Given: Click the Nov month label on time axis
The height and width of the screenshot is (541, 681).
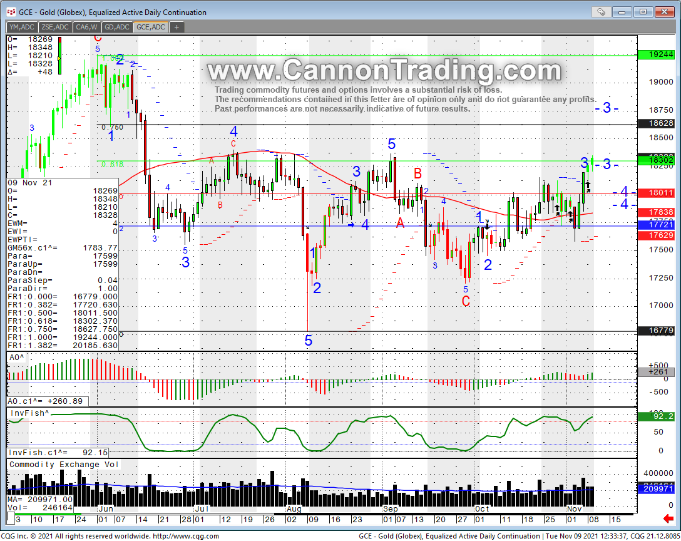Looking at the screenshot, I should (x=574, y=509).
